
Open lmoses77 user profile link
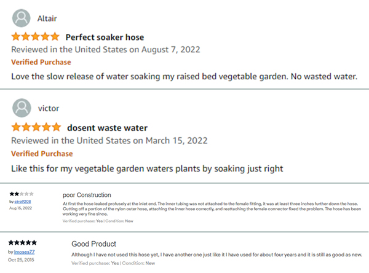click(24, 252)
